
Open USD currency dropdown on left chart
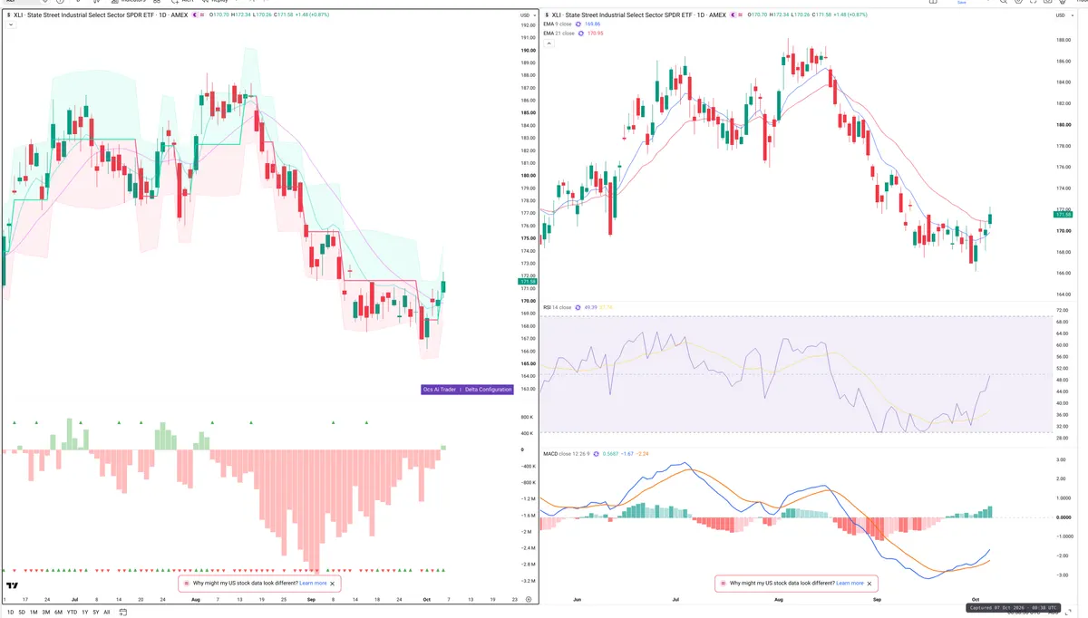[526, 15]
